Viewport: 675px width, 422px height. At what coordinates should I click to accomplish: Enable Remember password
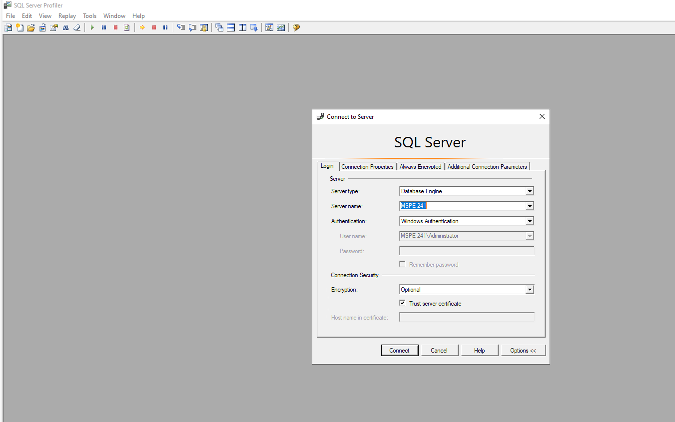click(x=402, y=264)
